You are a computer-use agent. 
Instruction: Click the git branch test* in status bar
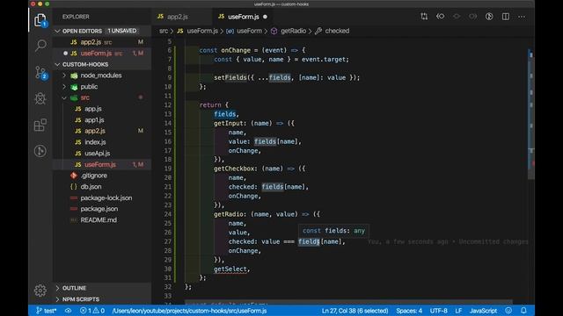click(x=47, y=311)
